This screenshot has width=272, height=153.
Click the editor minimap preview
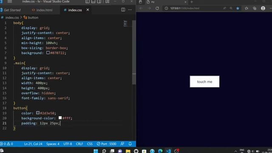(125, 23)
